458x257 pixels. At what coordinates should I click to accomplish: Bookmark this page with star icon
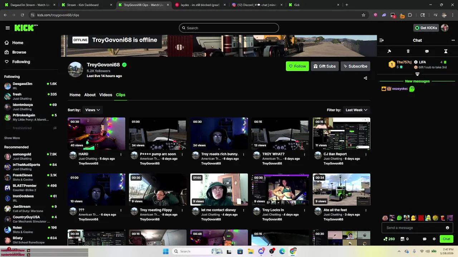[x=364, y=15]
